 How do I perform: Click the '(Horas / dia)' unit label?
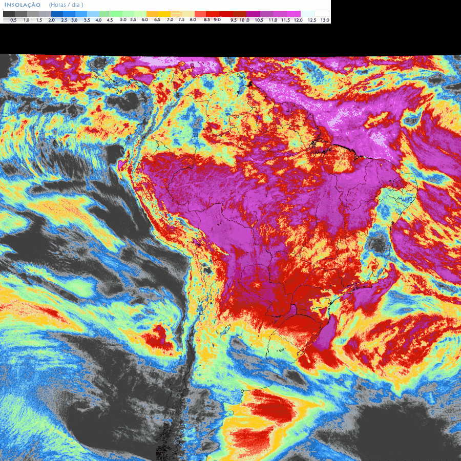(x=66, y=5)
